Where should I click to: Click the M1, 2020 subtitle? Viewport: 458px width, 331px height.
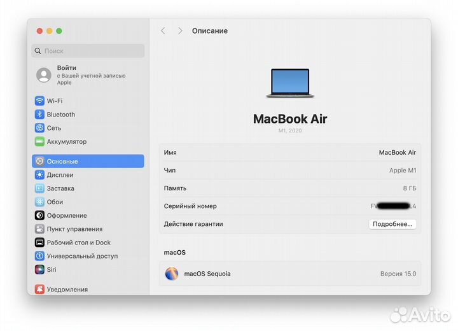(290, 130)
